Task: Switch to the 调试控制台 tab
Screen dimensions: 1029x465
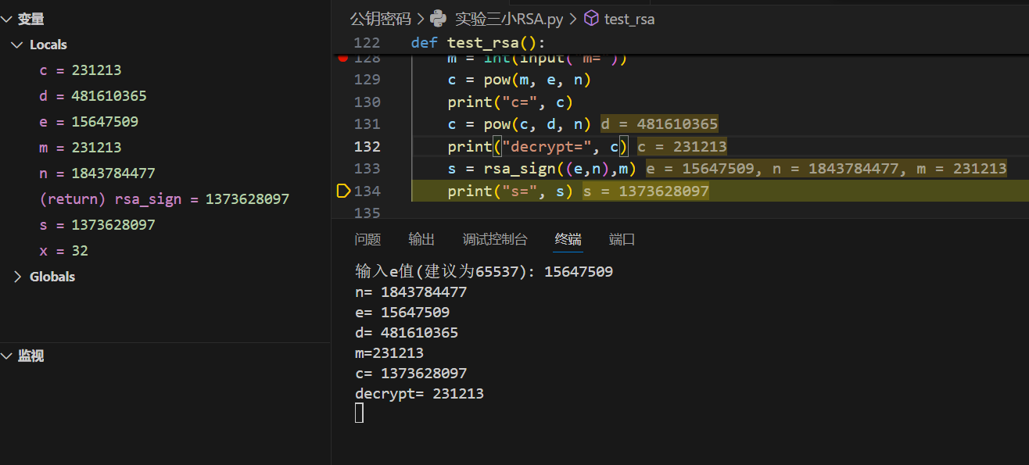Action: pyautogui.click(x=495, y=239)
